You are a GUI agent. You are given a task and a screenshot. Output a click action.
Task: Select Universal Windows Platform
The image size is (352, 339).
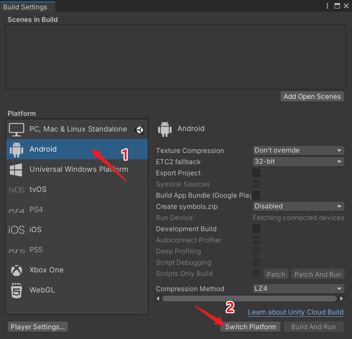coord(77,169)
